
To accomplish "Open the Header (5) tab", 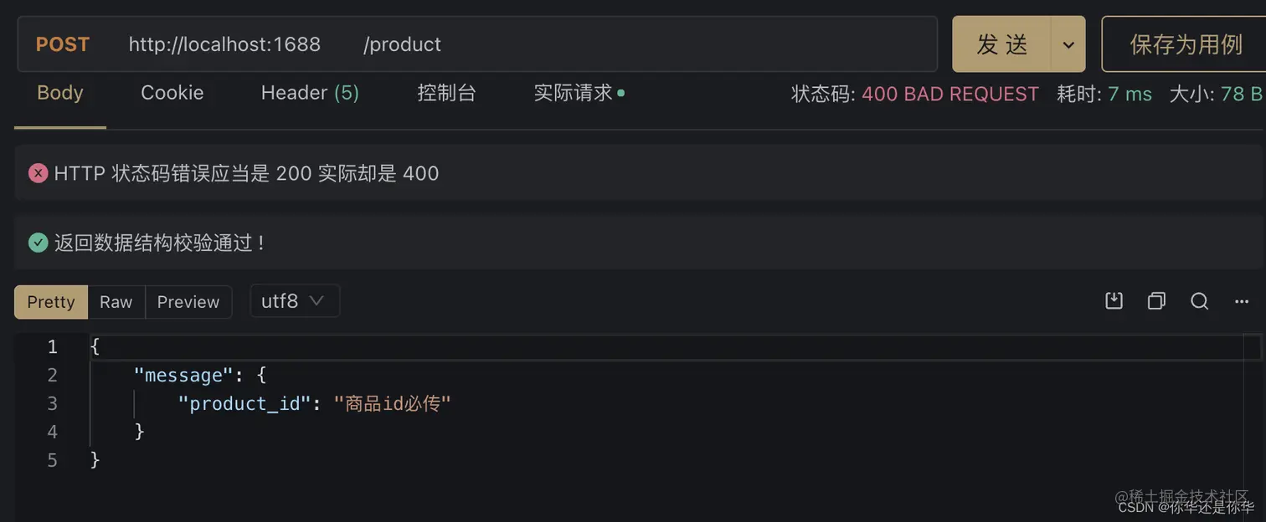I will [x=309, y=93].
